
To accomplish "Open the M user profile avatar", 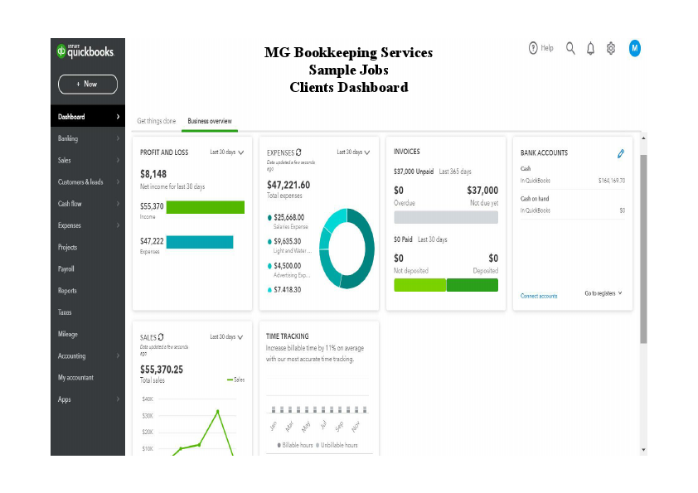I will point(635,48).
